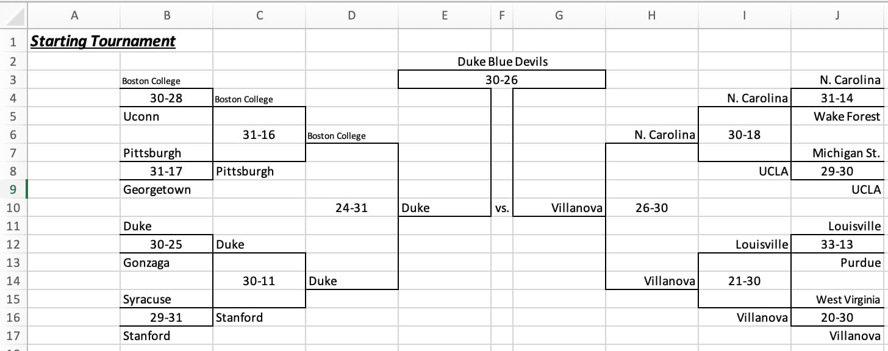Click the Syracuse cell

click(x=167, y=299)
